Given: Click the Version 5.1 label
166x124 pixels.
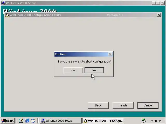Looking at the screenshot, I should pyautogui.click(x=115, y=15).
